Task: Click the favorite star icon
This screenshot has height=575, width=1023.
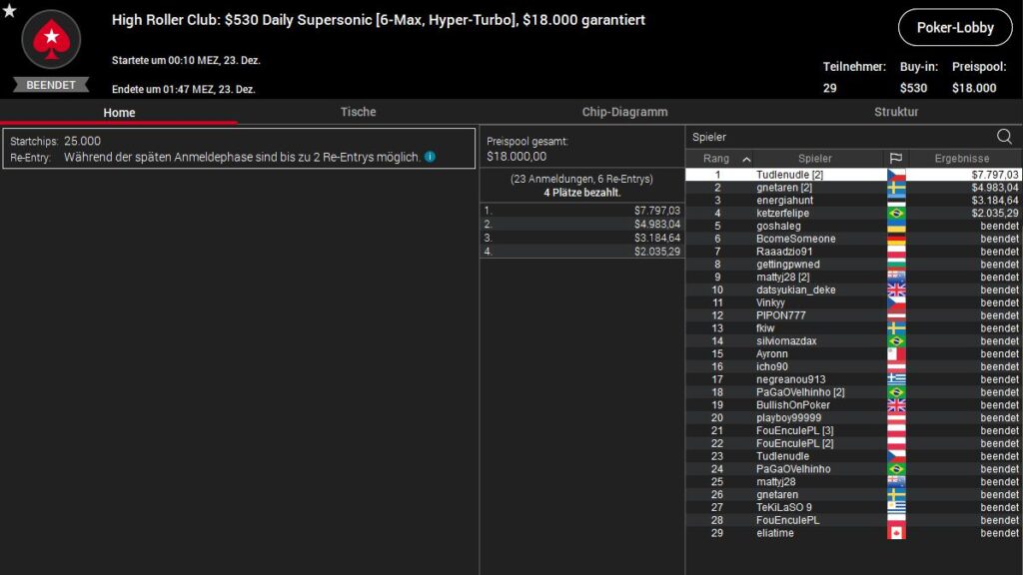Action: (10, 11)
